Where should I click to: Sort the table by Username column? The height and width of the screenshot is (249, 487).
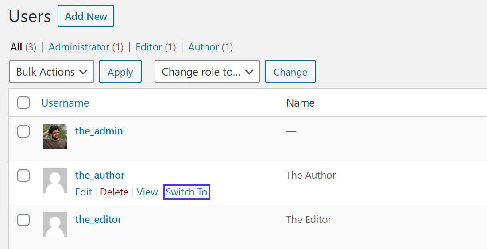click(x=65, y=103)
